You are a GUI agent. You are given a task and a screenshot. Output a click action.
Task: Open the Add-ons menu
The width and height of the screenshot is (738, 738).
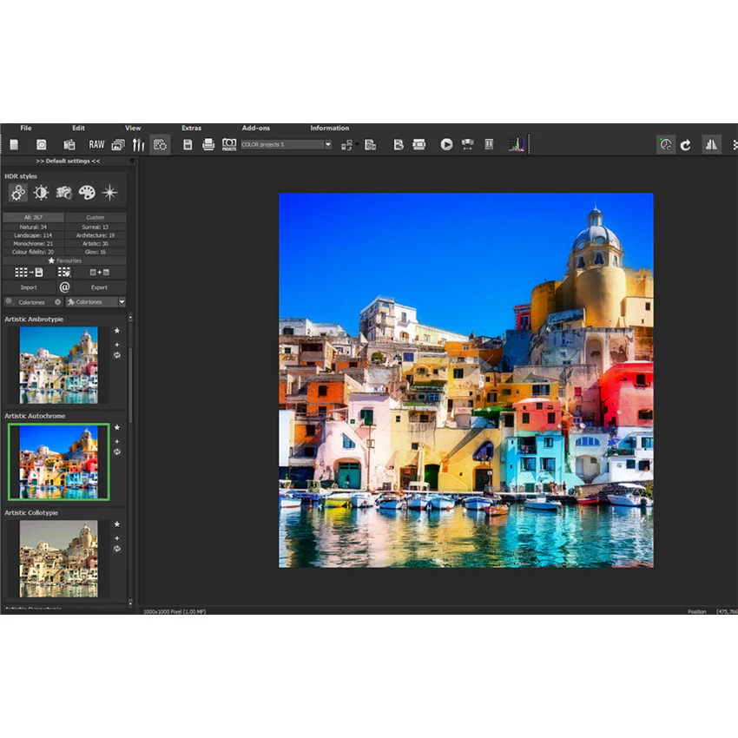pyautogui.click(x=255, y=128)
